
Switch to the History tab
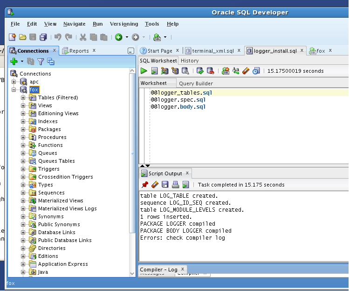[190, 61]
